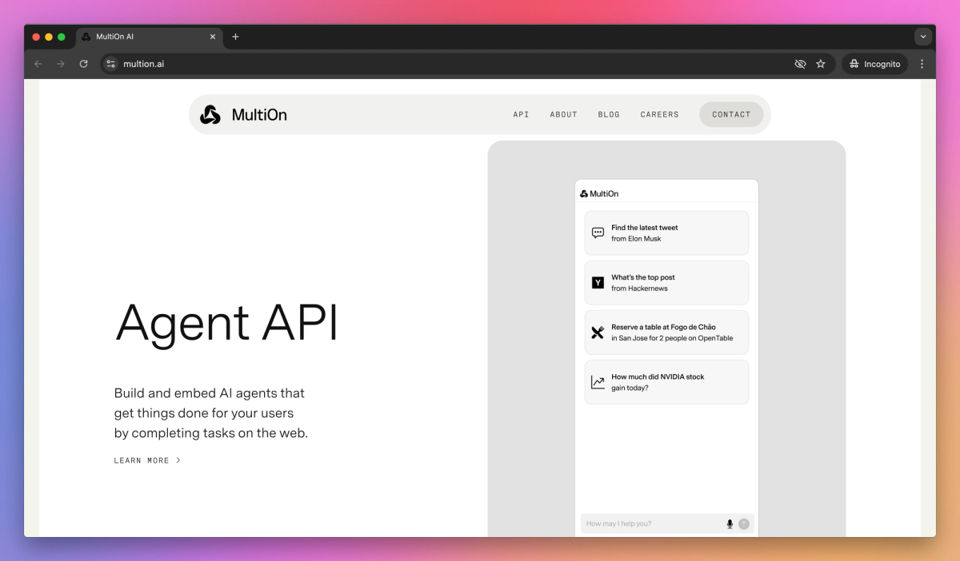Open the browser three-dot menu
Screen dimensions: 960x561
pos(922,63)
